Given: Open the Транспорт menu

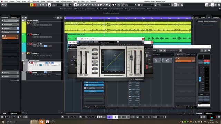Looking at the screenshot, I should 50,1.
